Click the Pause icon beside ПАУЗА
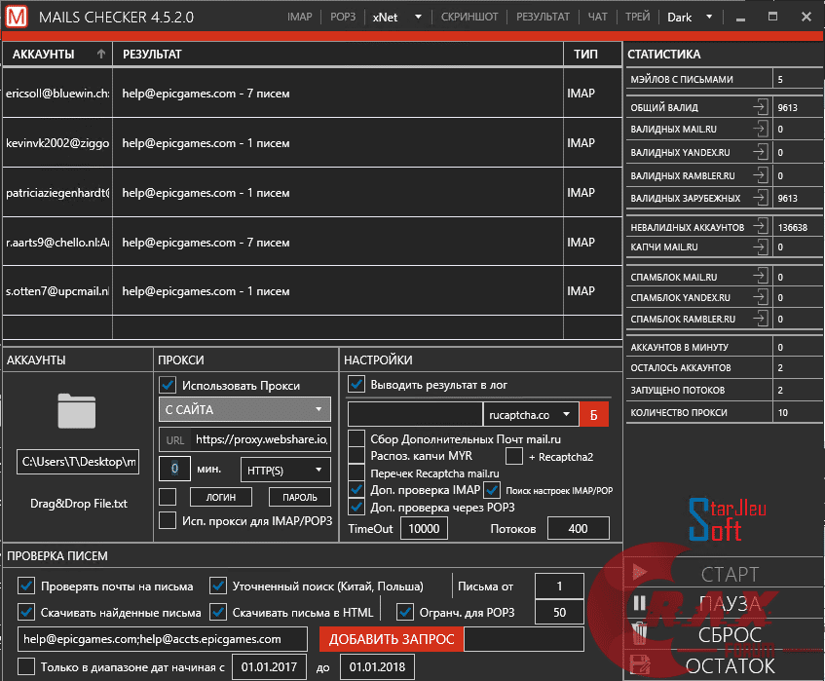 coord(640,604)
